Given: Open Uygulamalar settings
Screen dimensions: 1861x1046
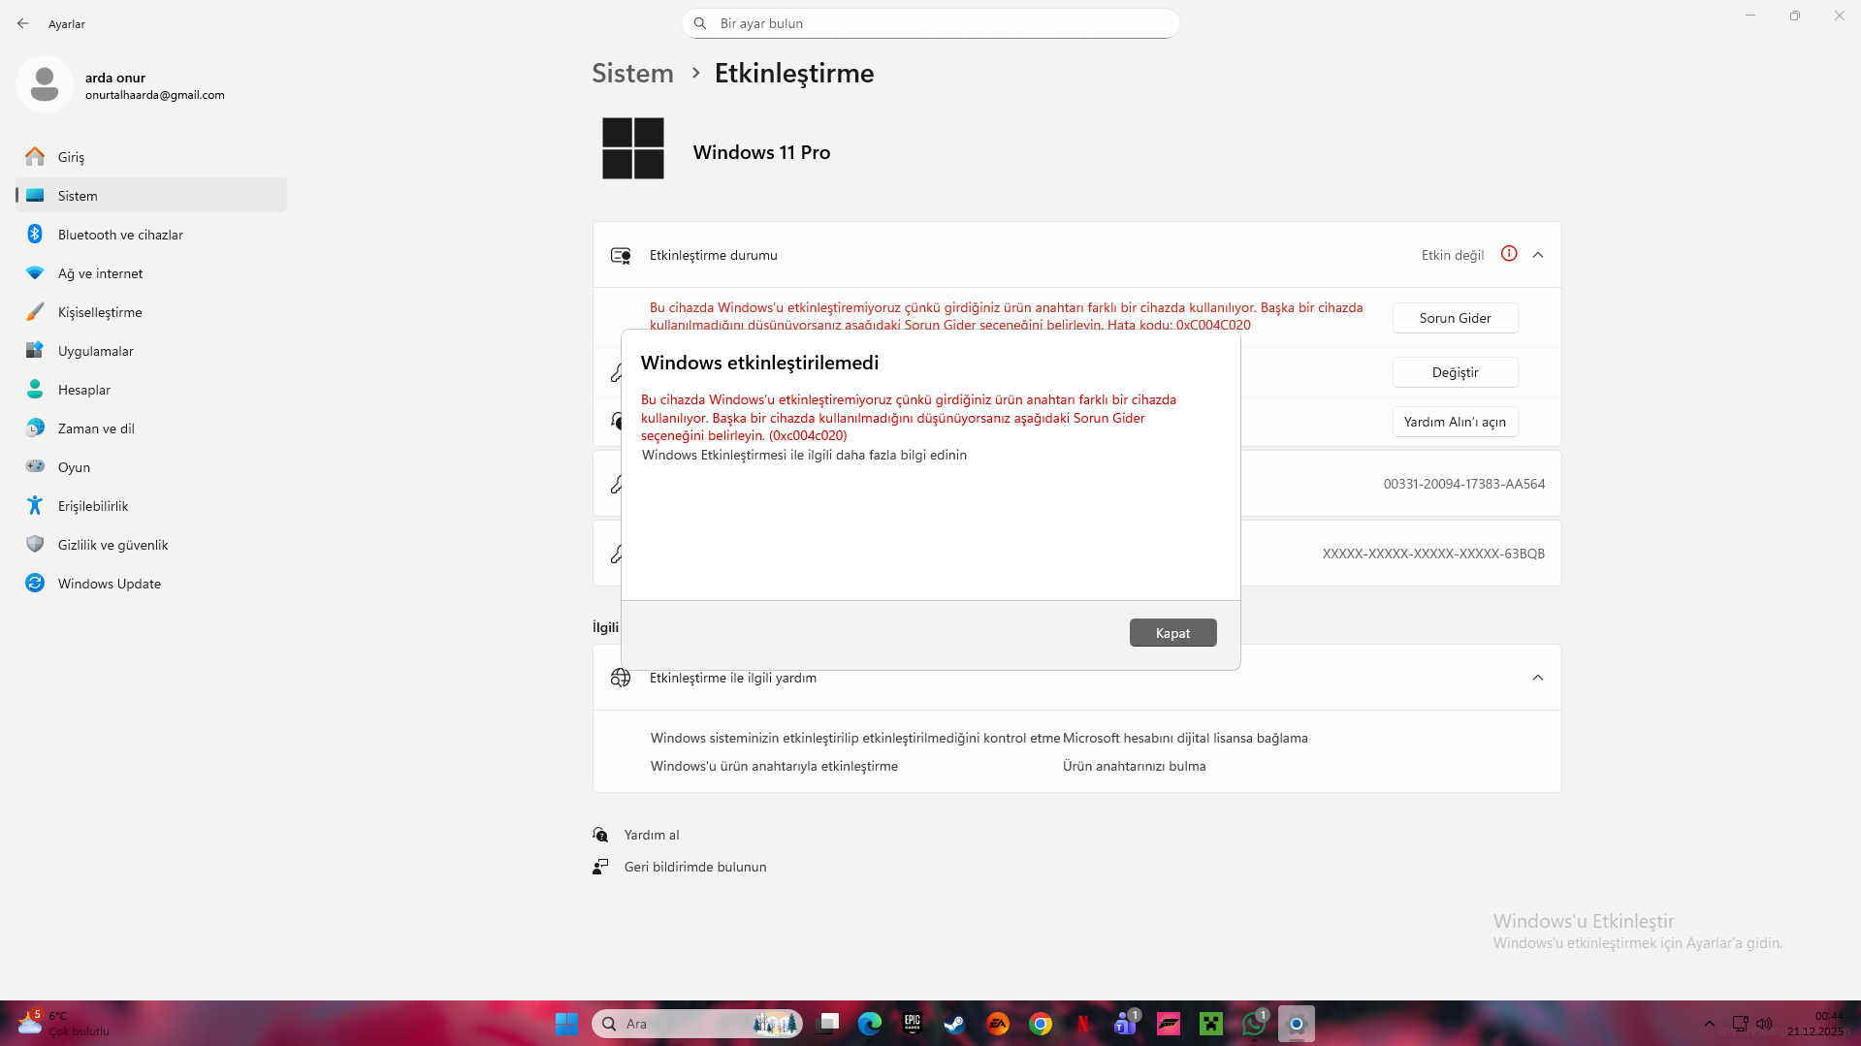Looking at the screenshot, I should (x=151, y=350).
